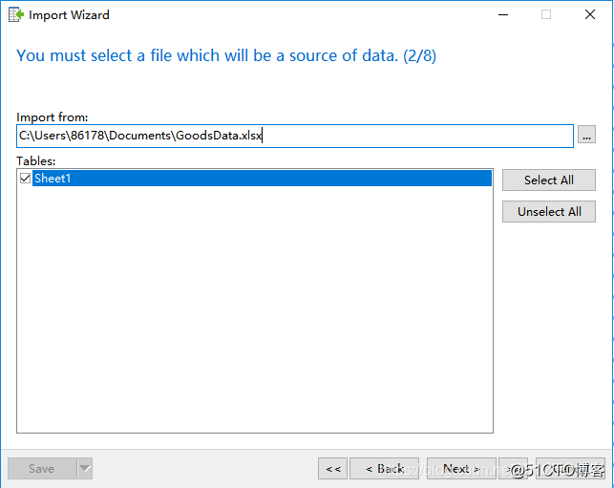The image size is (614, 488).
Task: Open file browser with ellipsis button
Action: pyautogui.click(x=586, y=135)
